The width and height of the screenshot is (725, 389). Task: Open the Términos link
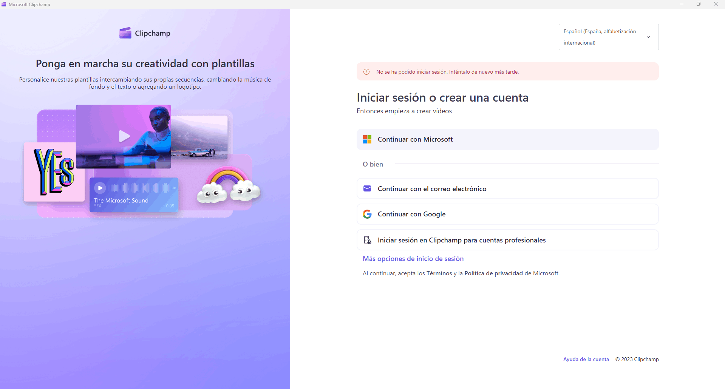(x=439, y=273)
